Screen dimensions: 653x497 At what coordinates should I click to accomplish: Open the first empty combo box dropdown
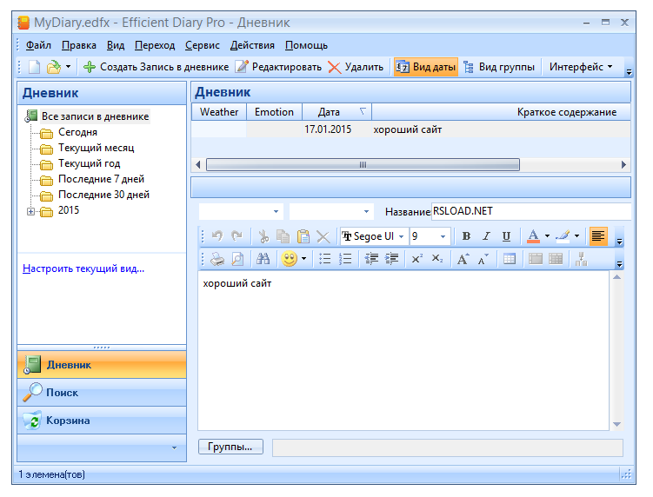click(x=276, y=211)
